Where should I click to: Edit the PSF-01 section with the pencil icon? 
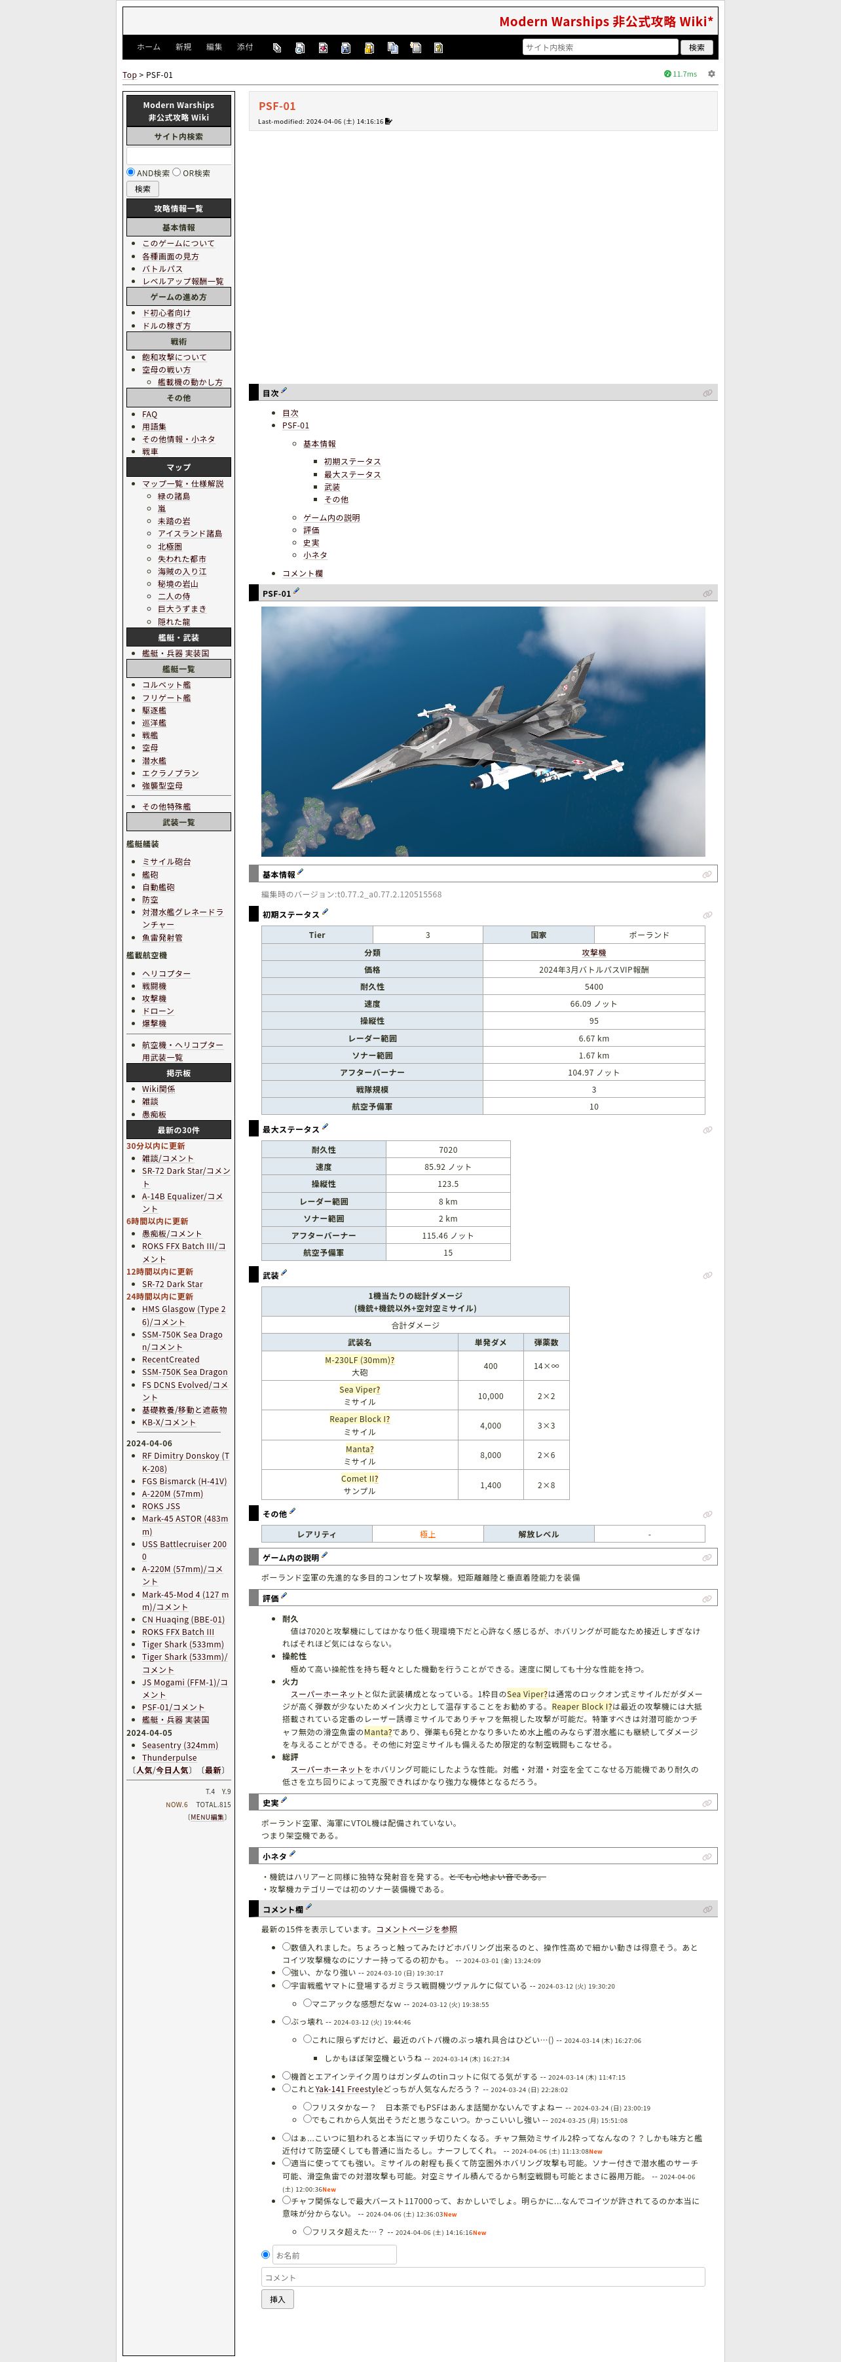pyautogui.click(x=295, y=591)
